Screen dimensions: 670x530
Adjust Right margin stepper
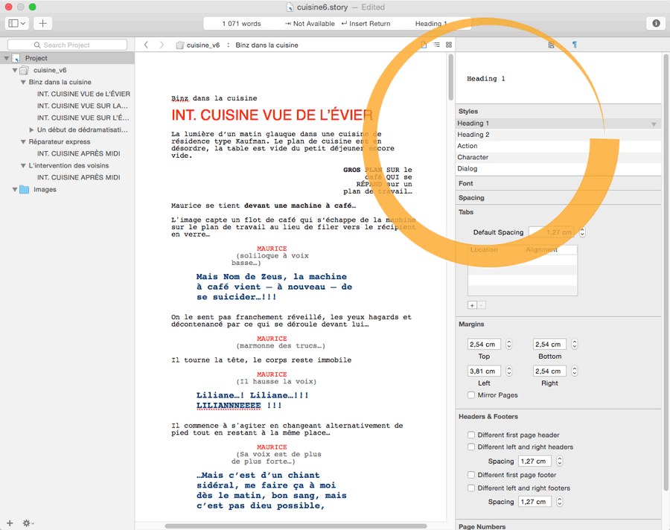click(575, 371)
